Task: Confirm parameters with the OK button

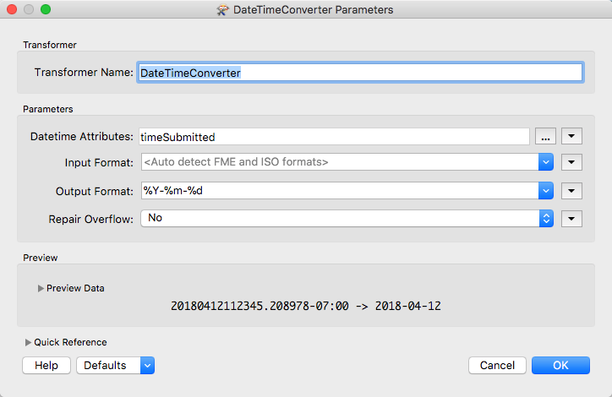Action: point(560,366)
